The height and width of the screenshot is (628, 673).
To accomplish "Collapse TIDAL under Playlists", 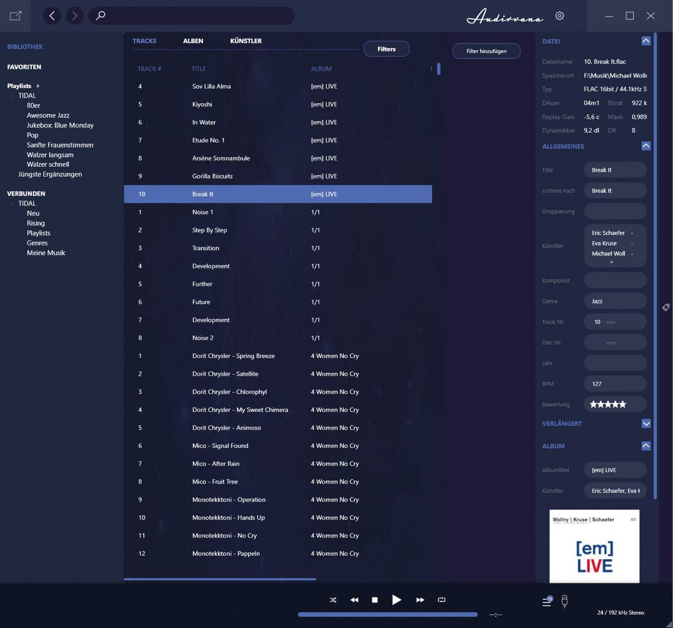I will click(13, 96).
